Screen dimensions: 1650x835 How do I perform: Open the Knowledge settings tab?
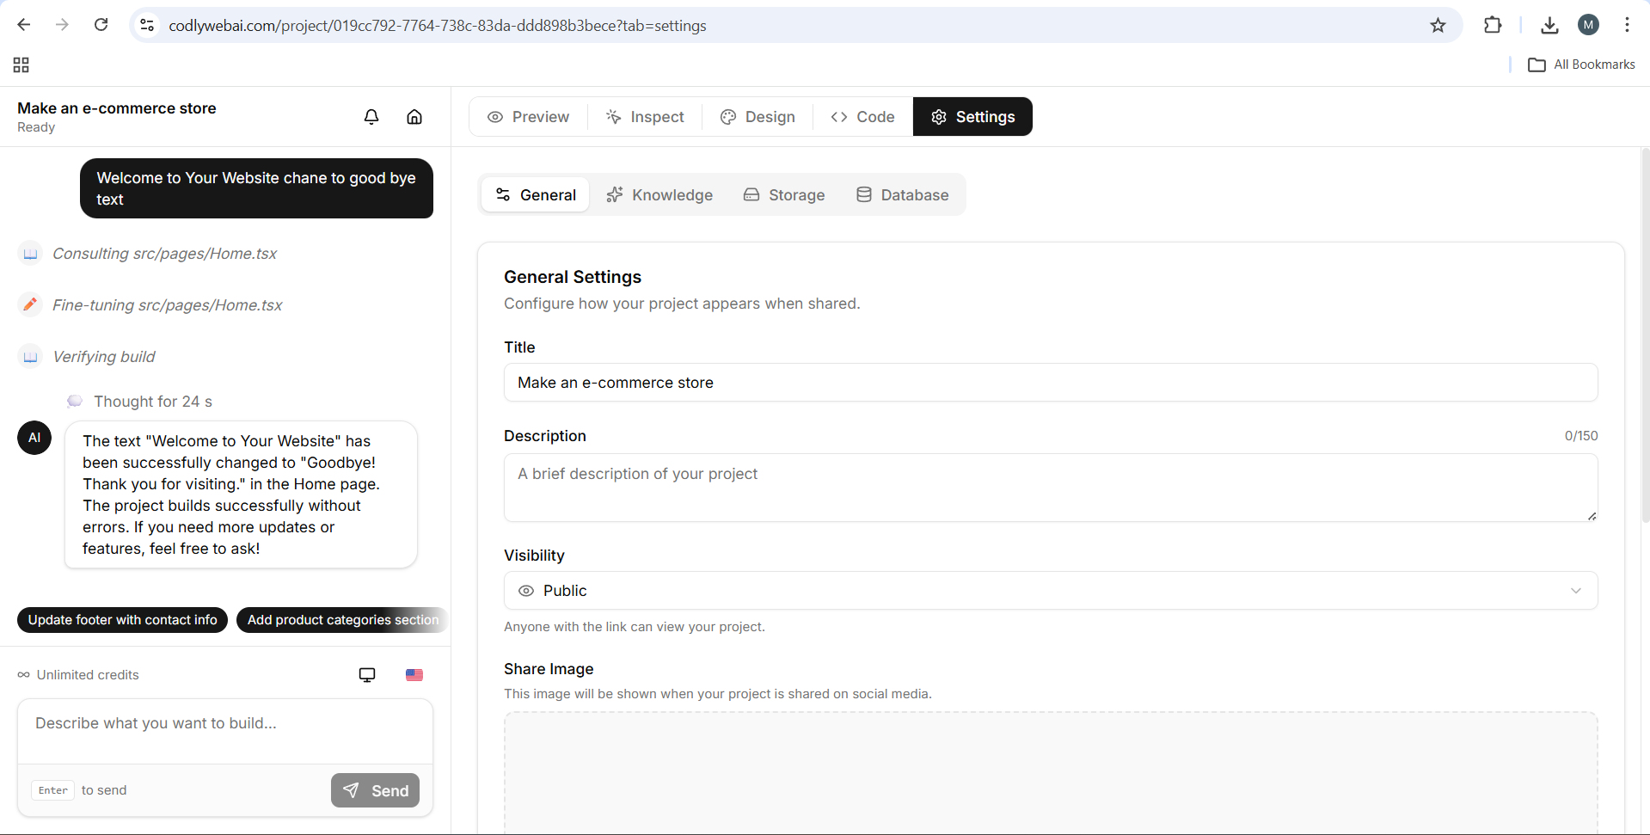click(659, 195)
